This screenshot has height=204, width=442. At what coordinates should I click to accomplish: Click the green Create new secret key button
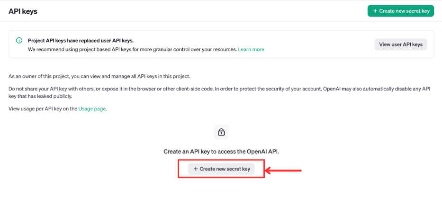click(400, 11)
